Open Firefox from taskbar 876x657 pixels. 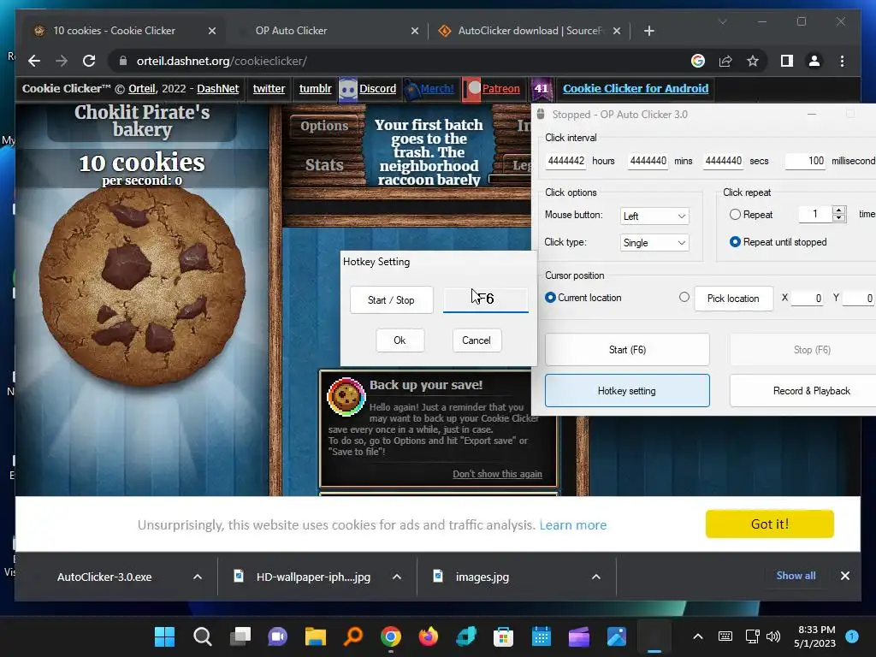tap(429, 636)
